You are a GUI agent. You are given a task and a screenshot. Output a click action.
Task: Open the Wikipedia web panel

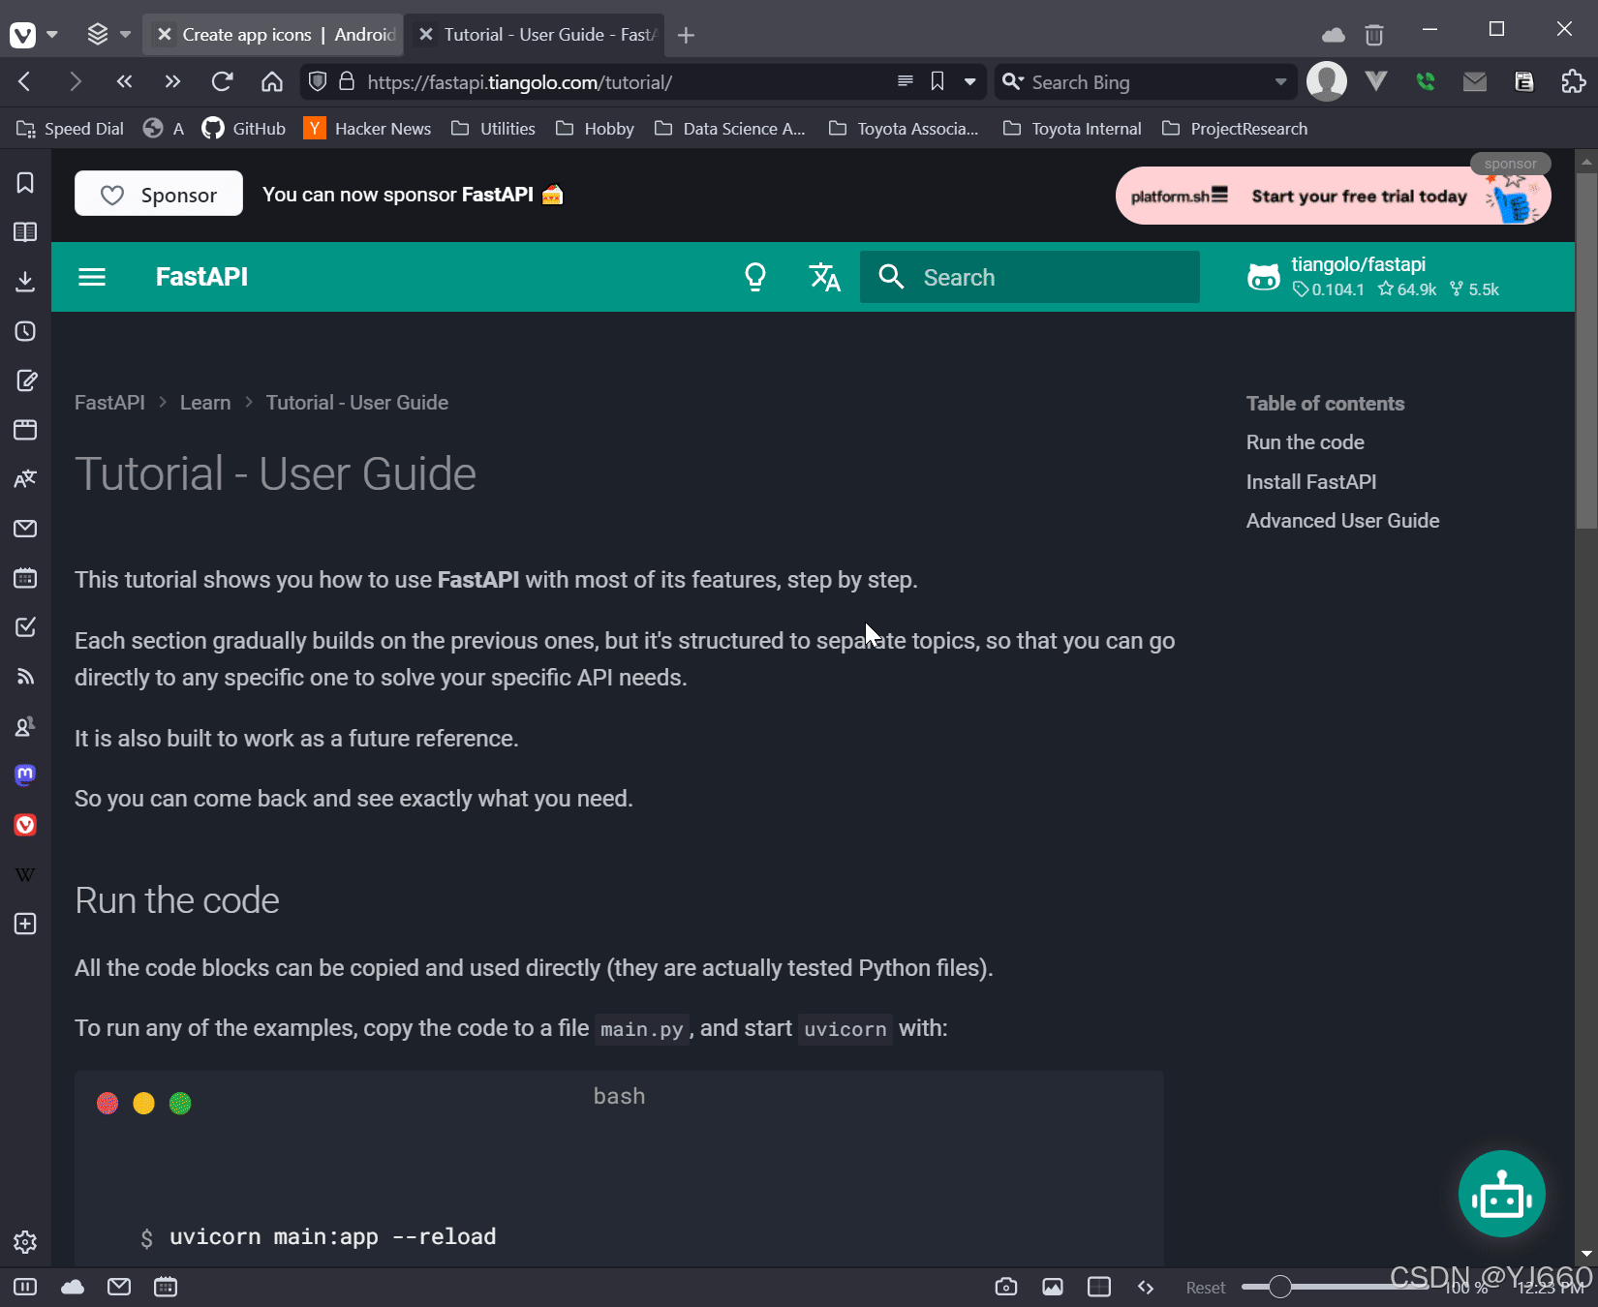click(x=25, y=874)
